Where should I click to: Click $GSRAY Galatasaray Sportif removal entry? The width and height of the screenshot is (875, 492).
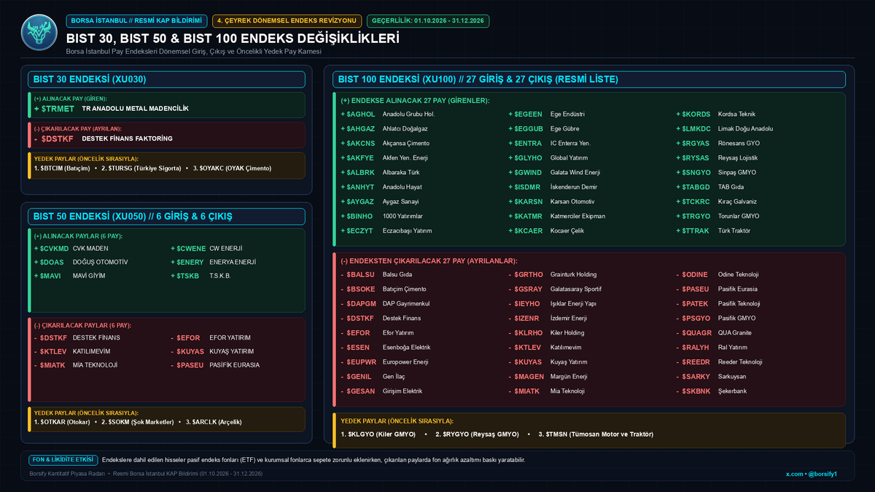[x=556, y=289]
